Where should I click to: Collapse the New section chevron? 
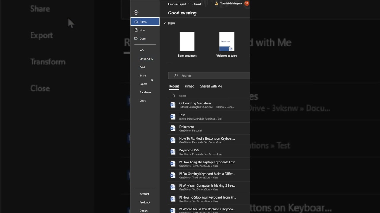(165, 23)
